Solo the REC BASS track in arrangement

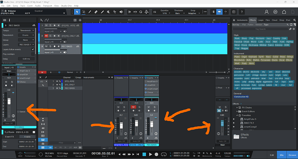pyautogui.click(x=51, y=46)
